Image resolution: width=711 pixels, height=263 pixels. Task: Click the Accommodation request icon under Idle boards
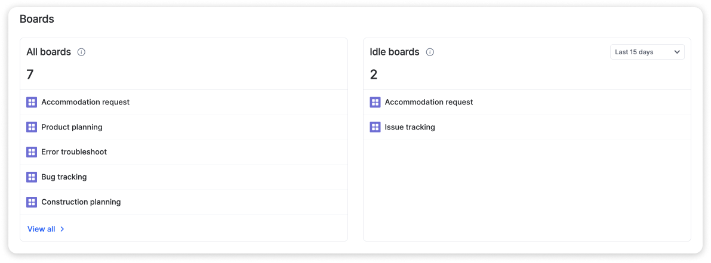pyautogui.click(x=375, y=103)
